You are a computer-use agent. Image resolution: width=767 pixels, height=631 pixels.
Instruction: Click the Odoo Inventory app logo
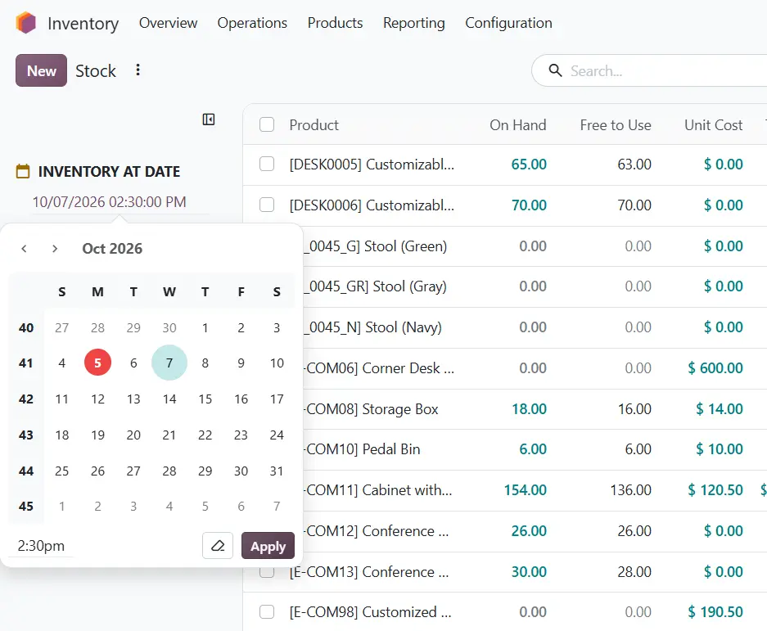(x=26, y=22)
